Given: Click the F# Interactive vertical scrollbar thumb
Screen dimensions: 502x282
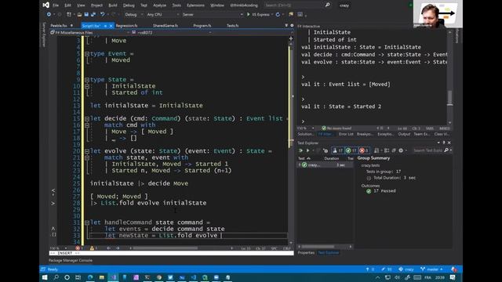Looking at the screenshot, I should point(449,97).
